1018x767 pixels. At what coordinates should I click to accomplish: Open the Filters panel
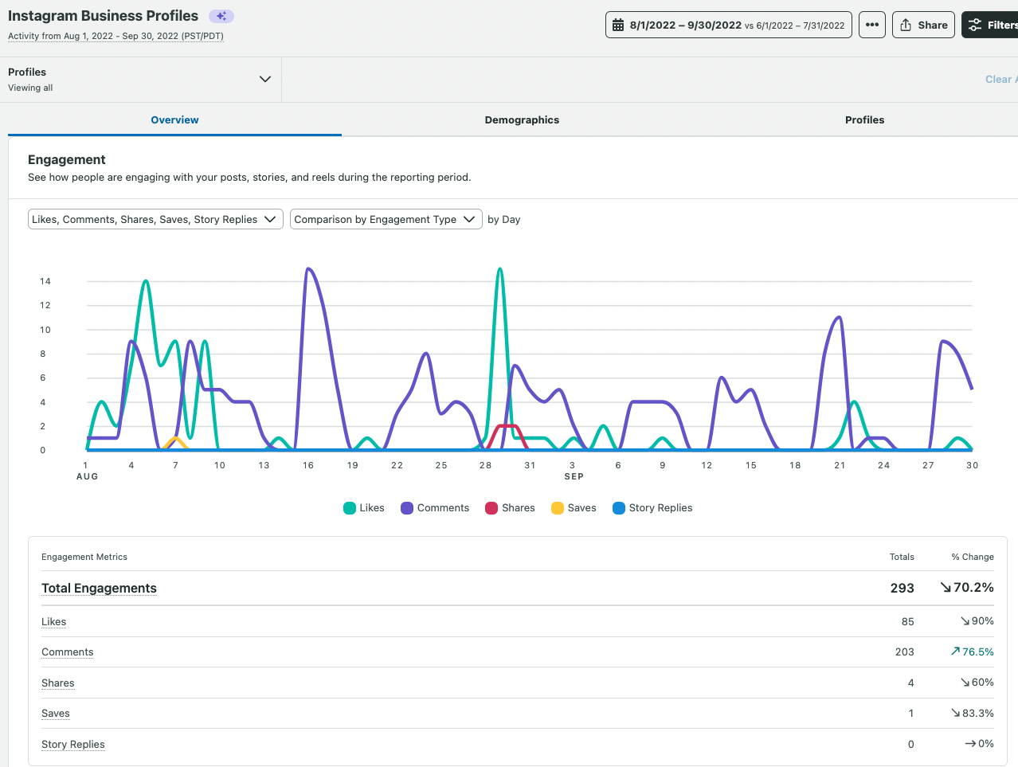point(990,25)
